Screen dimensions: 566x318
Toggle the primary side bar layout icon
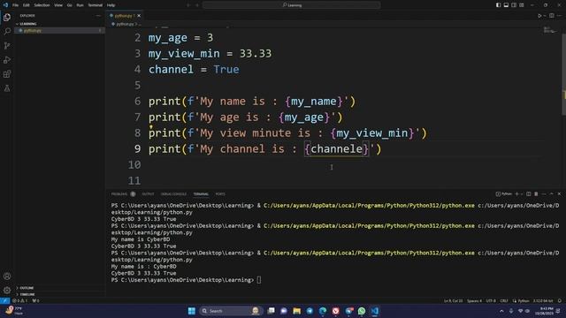tap(498, 5)
